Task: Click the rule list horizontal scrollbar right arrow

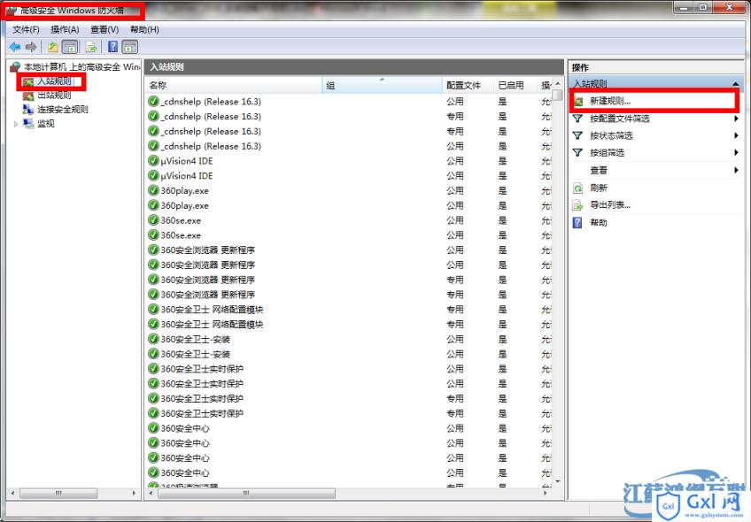Action: tap(546, 493)
